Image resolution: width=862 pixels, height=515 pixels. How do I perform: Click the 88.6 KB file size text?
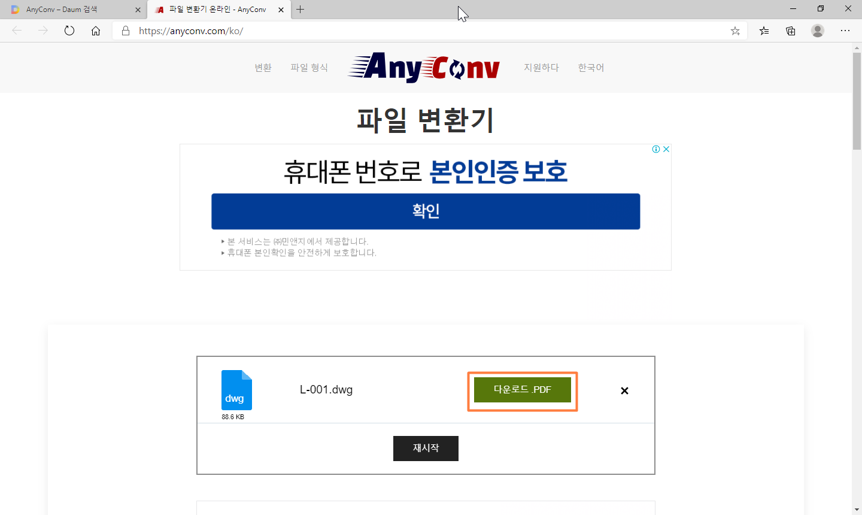(x=233, y=417)
